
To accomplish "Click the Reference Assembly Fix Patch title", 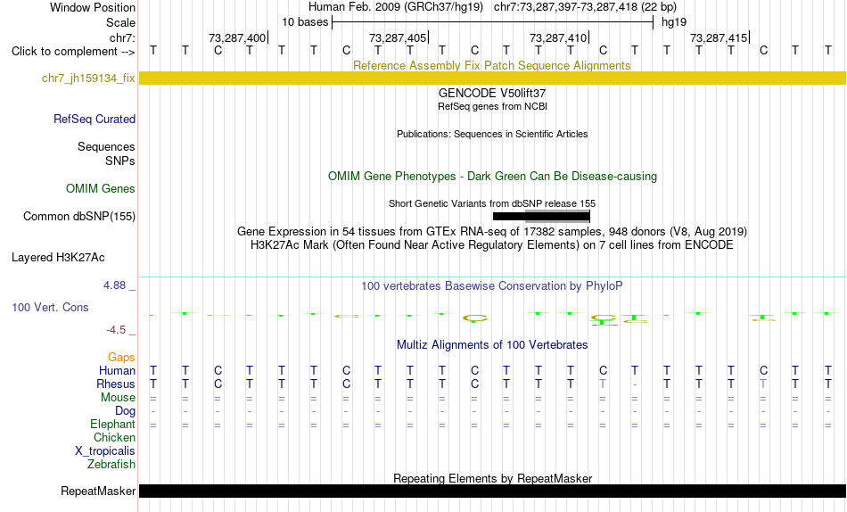I will [492, 65].
